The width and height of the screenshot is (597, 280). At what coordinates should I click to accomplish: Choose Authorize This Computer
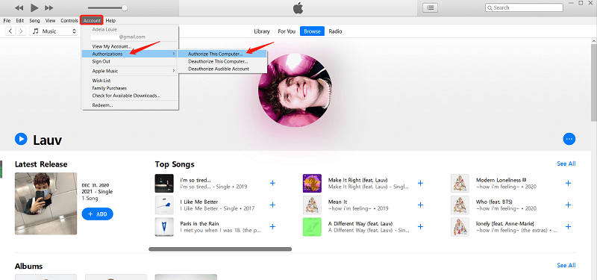click(x=222, y=54)
